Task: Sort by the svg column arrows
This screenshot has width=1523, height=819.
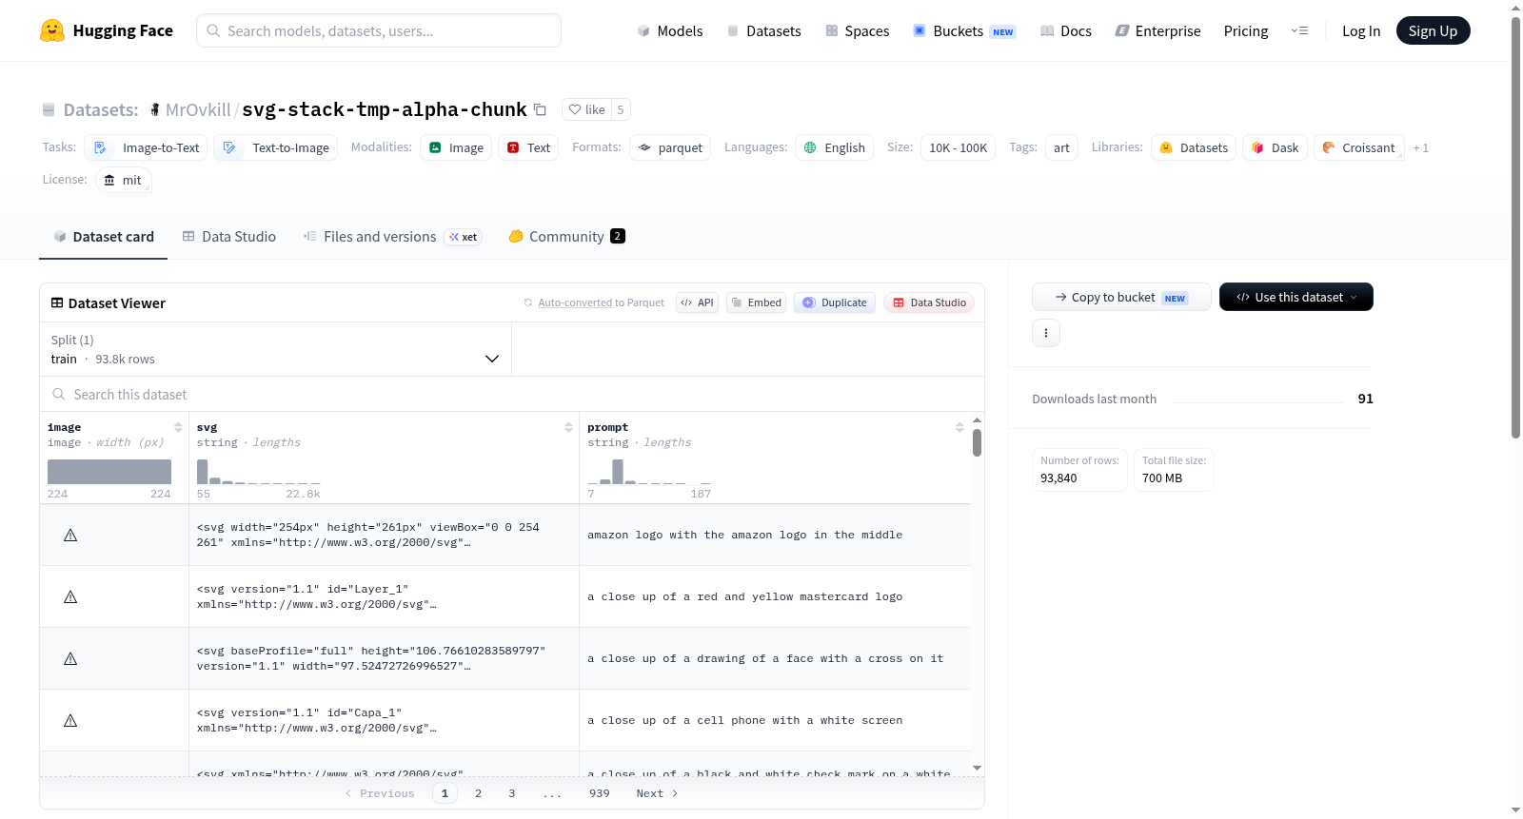Action: [568, 427]
